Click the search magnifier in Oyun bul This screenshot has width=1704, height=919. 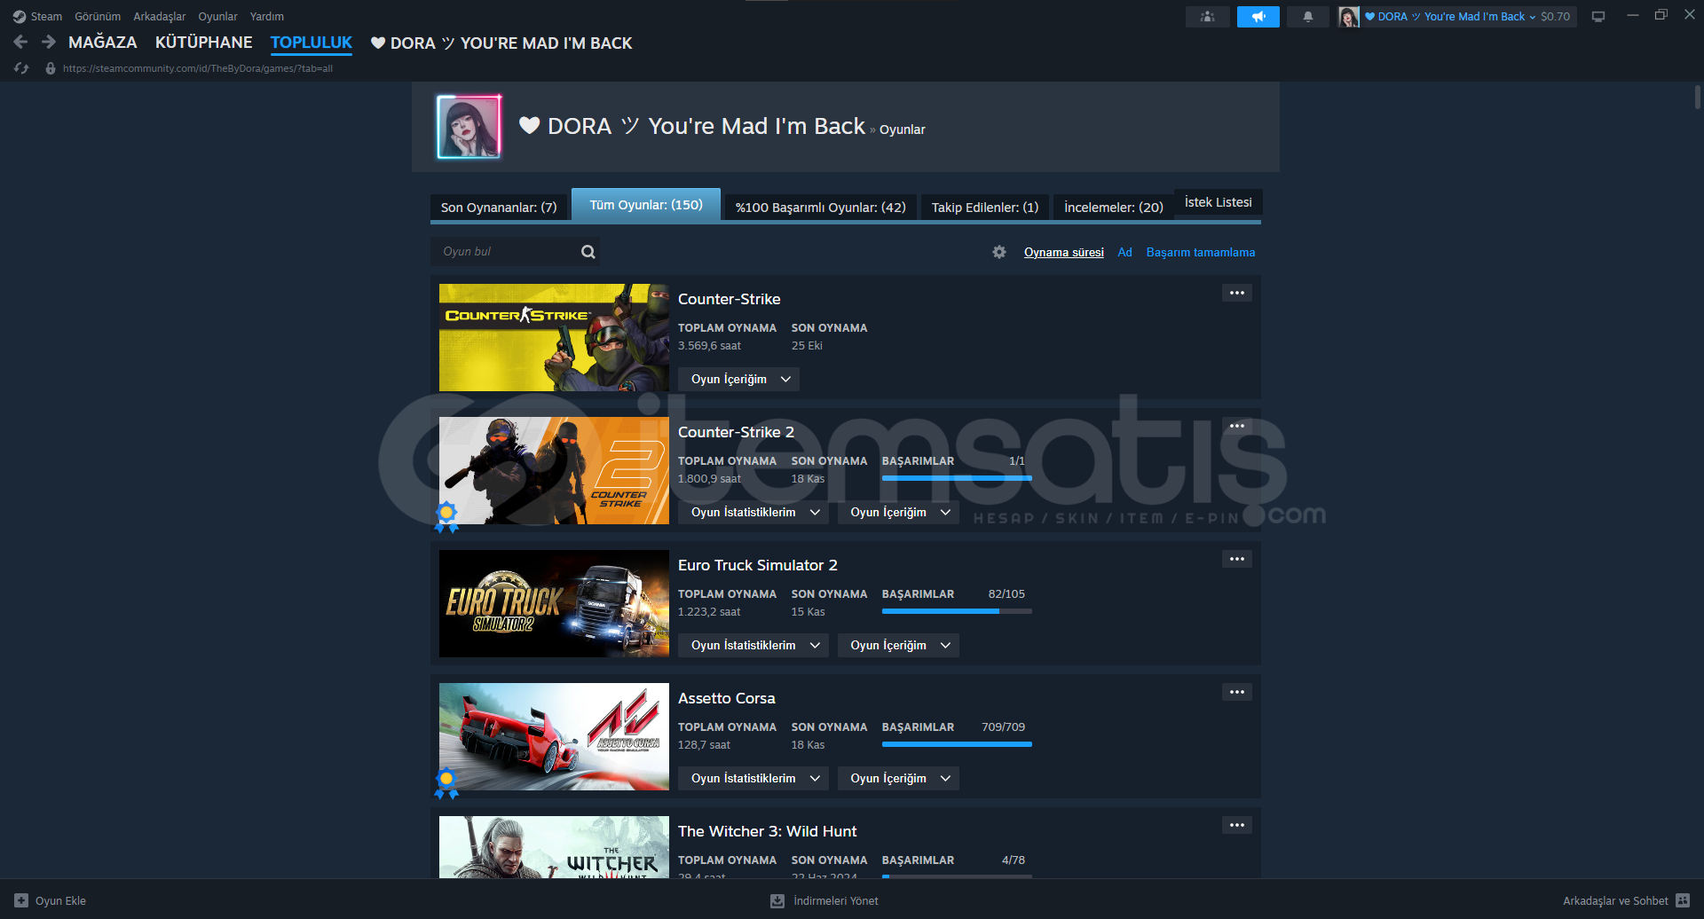(x=588, y=252)
